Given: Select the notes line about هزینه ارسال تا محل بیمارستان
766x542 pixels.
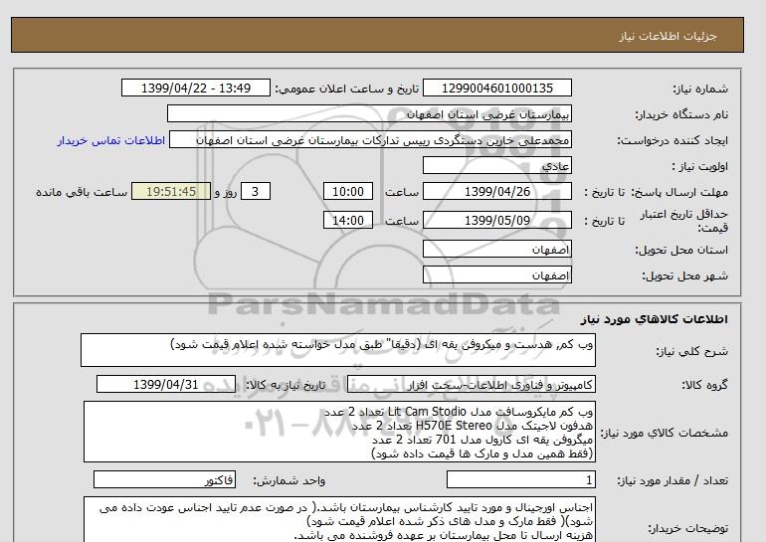Looking at the screenshot, I should [x=444, y=535].
